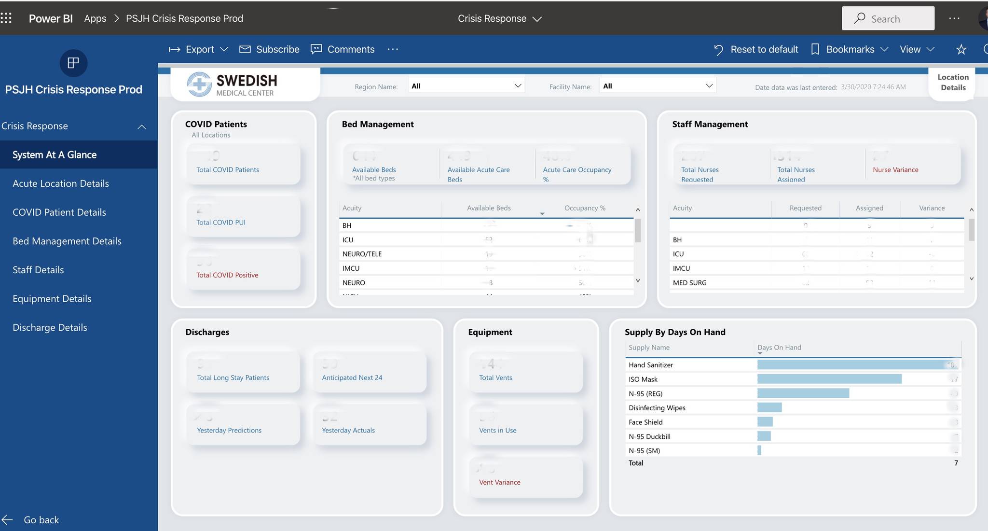The height and width of the screenshot is (531, 988).
Task: Open the Search box magnifier
Action: pyautogui.click(x=860, y=18)
